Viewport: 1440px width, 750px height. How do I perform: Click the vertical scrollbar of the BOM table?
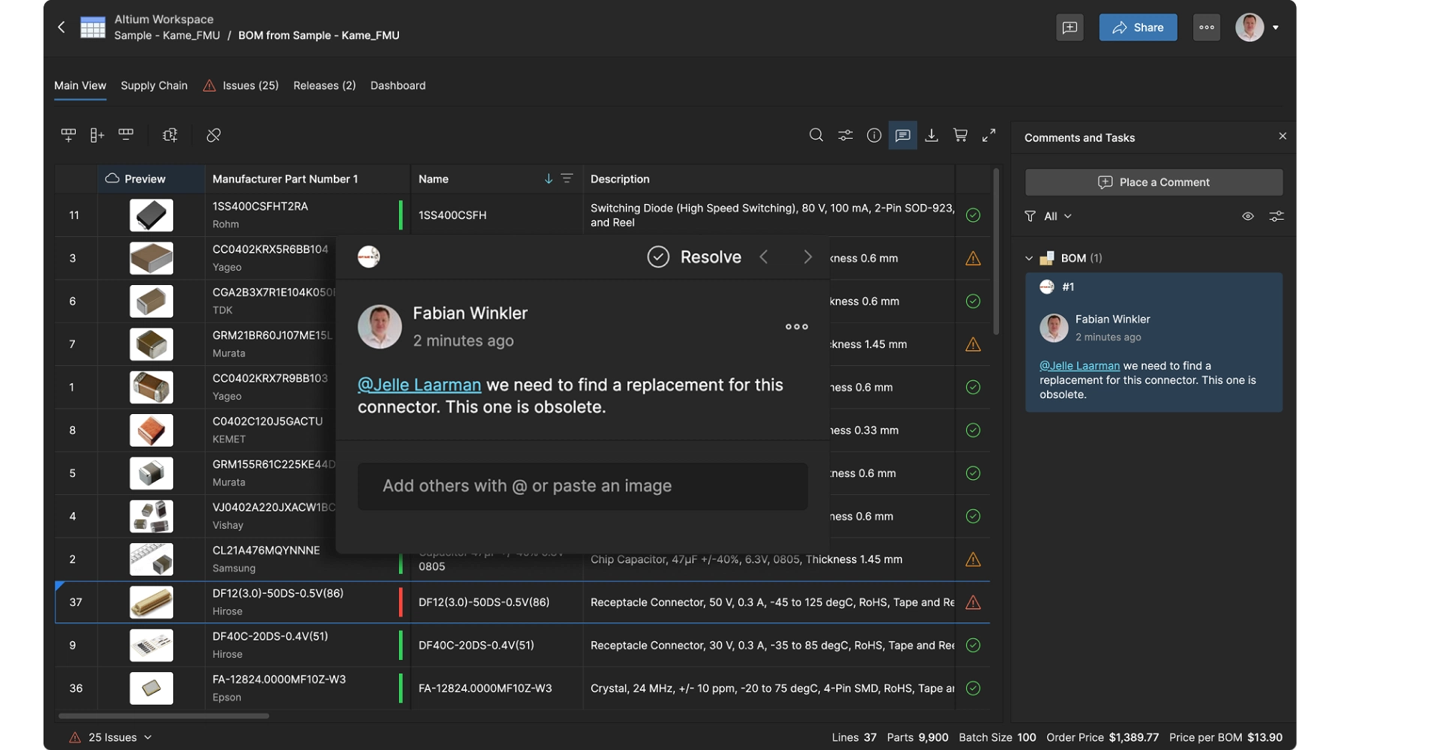point(996,251)
